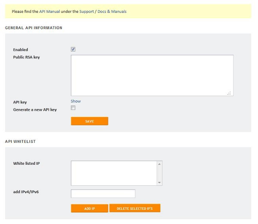Click inside the White listed IP list
This screenshot has height=224, width=258.
point(114,173)
